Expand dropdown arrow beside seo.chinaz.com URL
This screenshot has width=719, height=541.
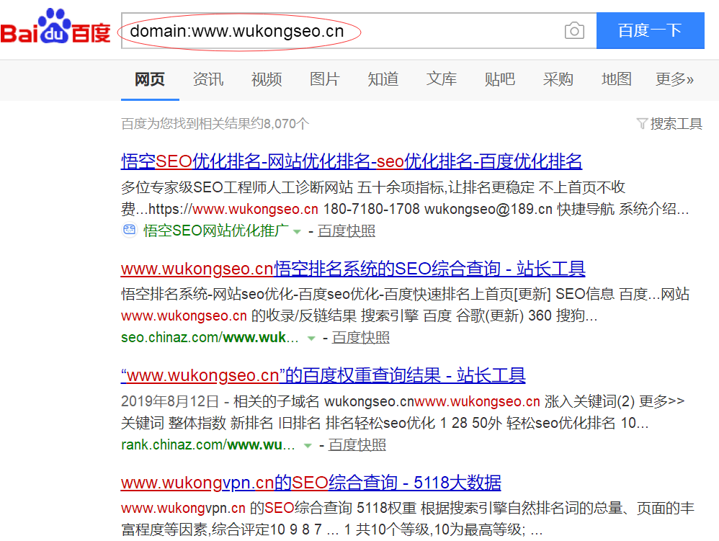(x=311, y=339)
